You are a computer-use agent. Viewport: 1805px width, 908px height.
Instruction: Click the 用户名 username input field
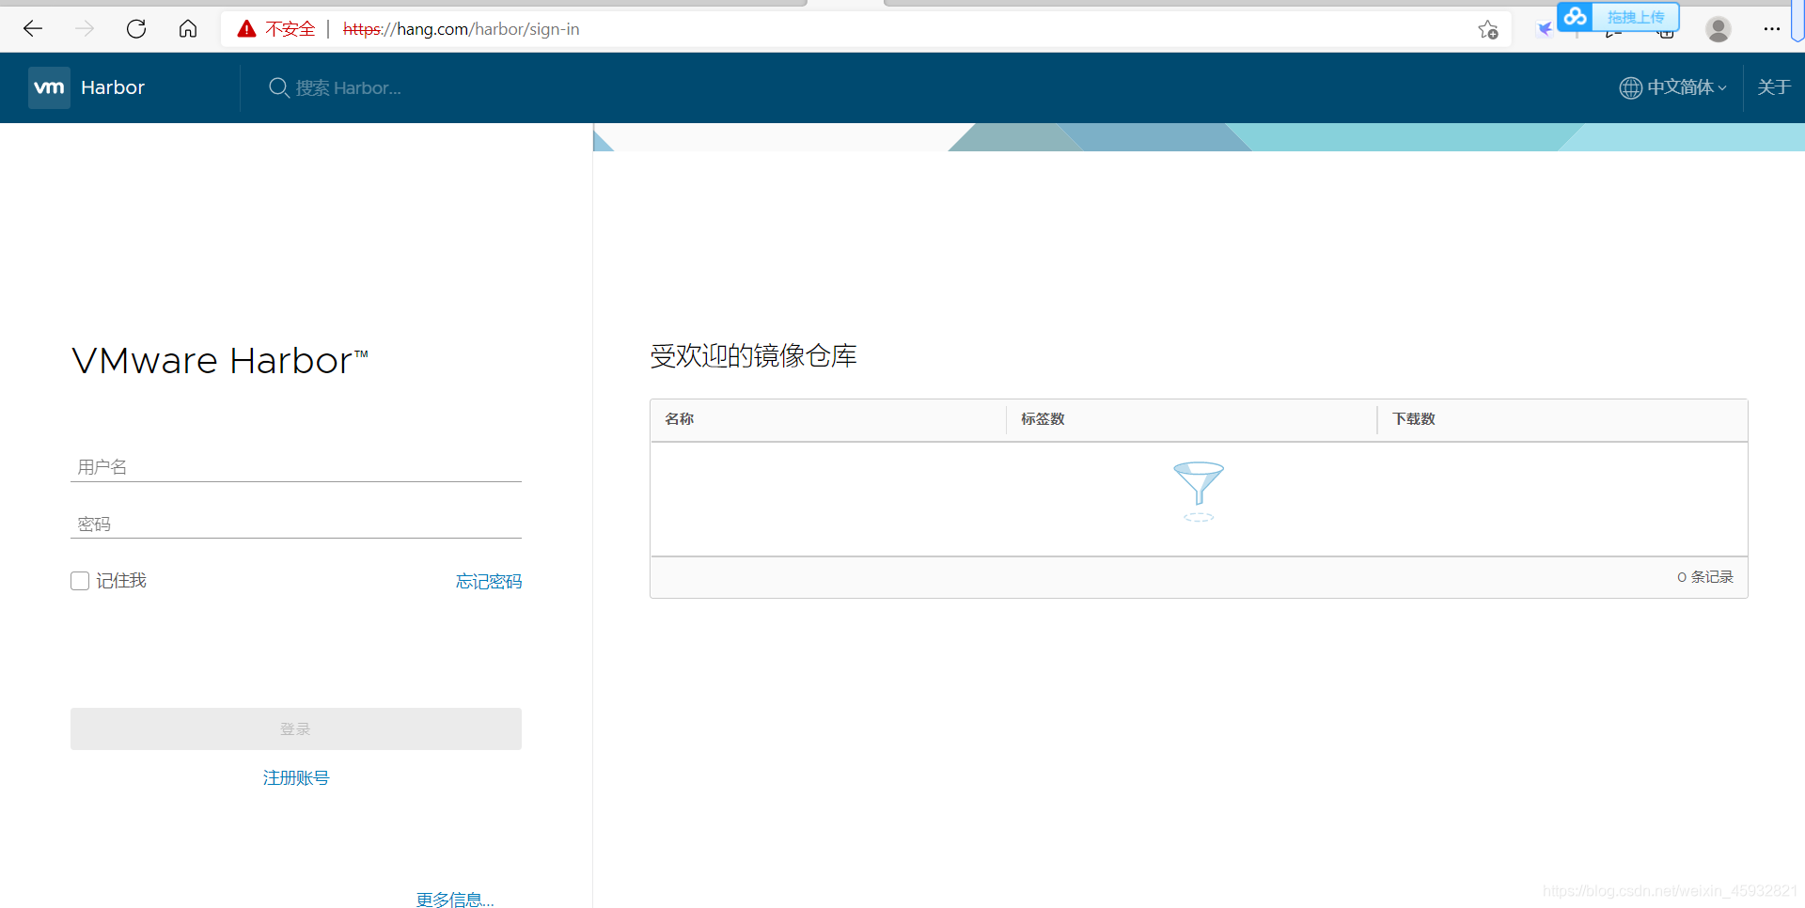tap(295, 466)
